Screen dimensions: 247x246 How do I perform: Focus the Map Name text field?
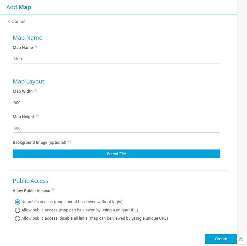point(116,59)
